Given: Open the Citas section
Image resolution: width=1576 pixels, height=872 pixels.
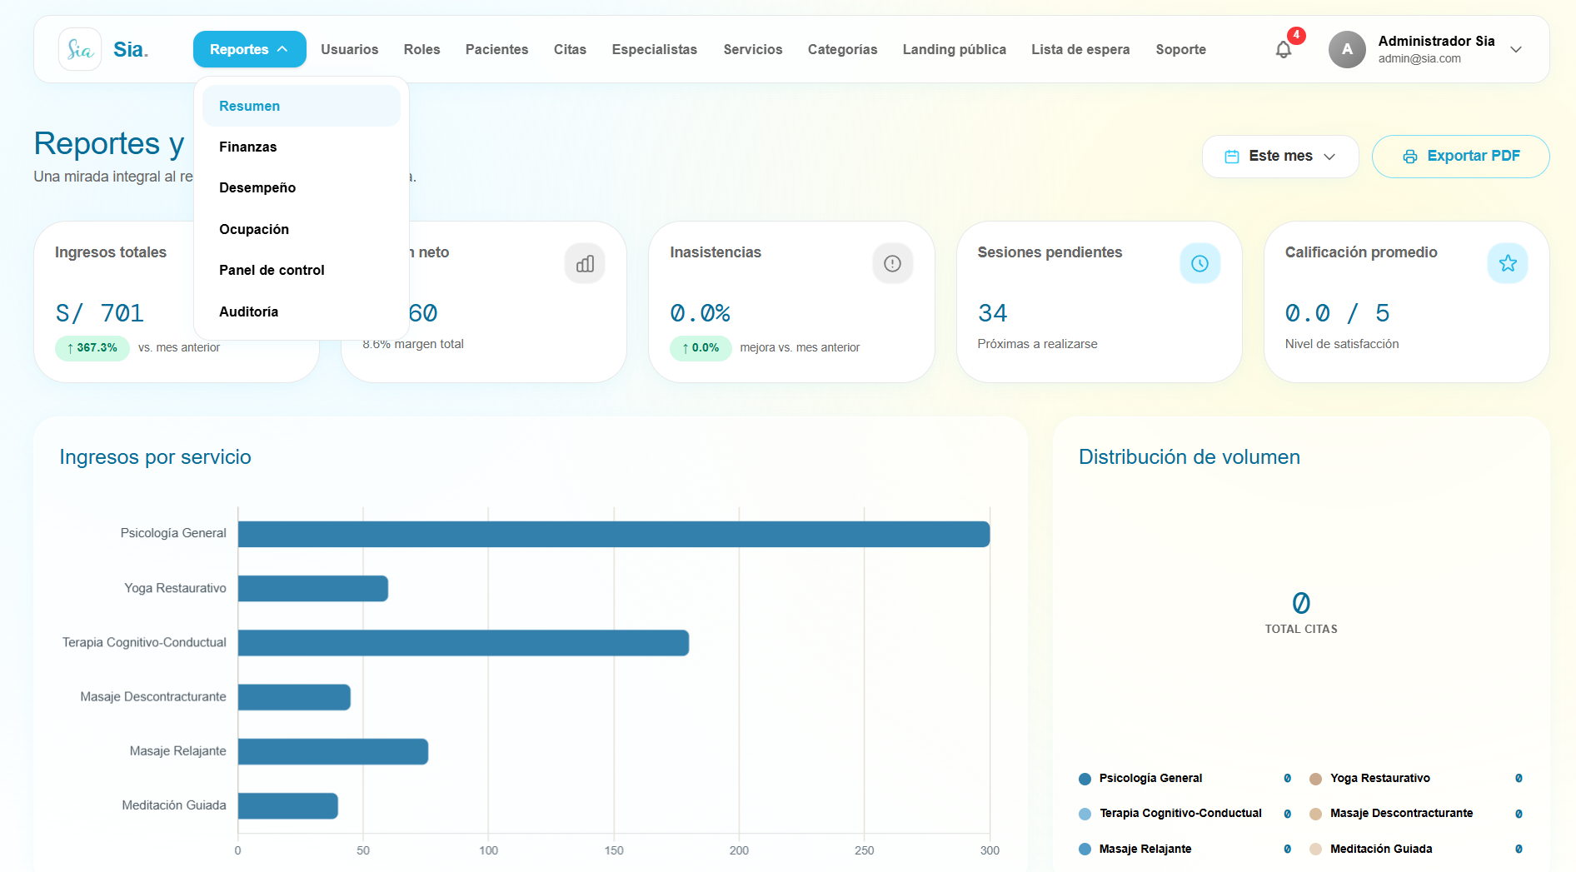Looking at the screenshot, I should [570, 49].
